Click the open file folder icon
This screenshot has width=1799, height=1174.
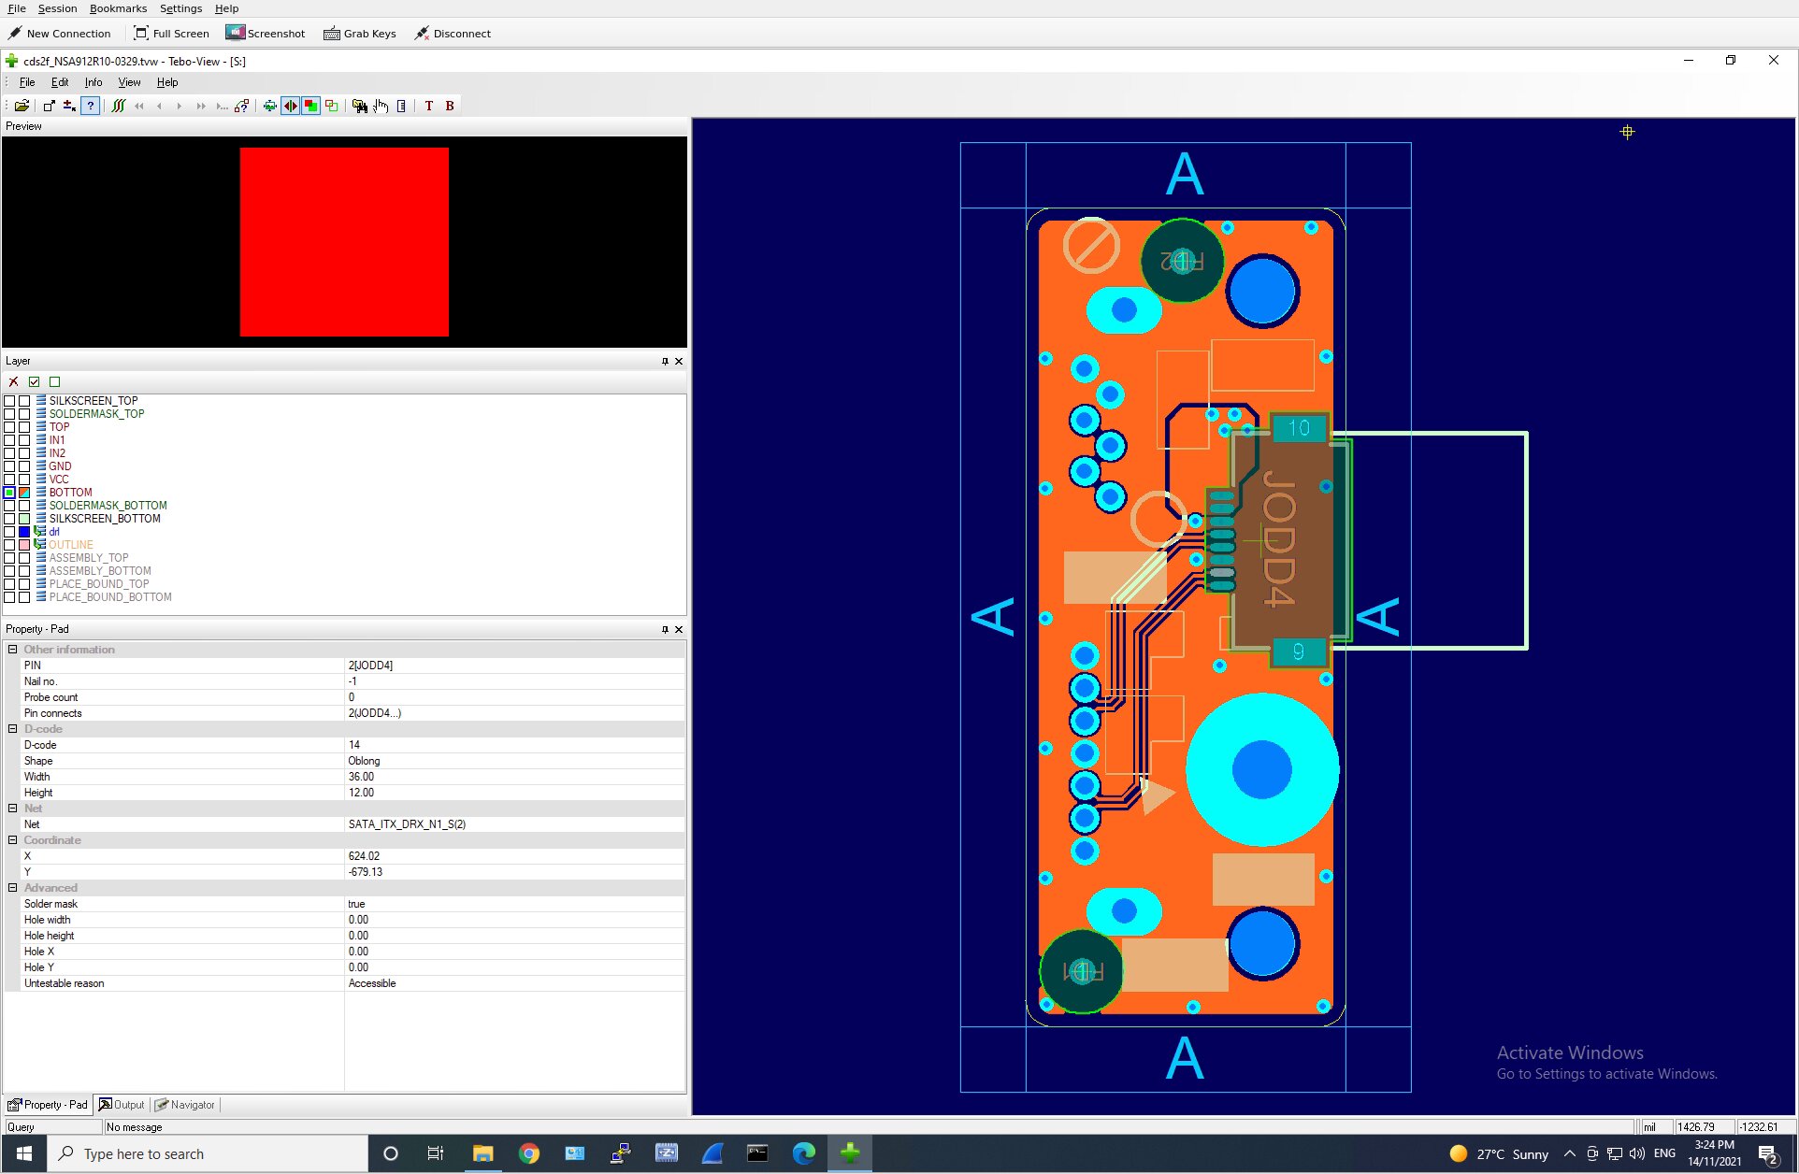pos(22,106)
